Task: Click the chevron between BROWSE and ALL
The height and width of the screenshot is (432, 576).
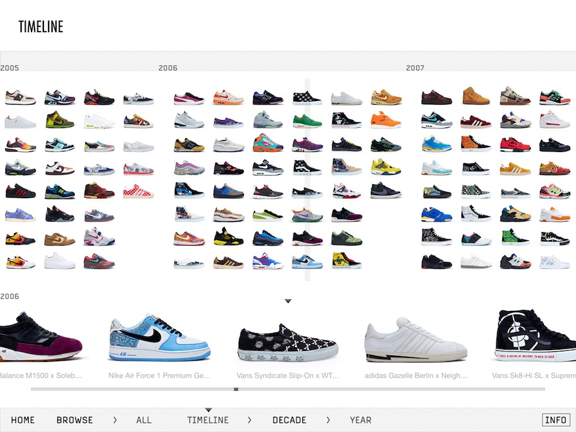Action: pyautogui.click(x=115, y=420)
